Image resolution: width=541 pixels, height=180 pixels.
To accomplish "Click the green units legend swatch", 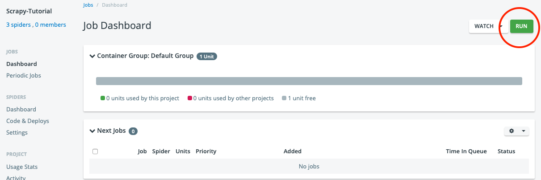I will [103, 98].
